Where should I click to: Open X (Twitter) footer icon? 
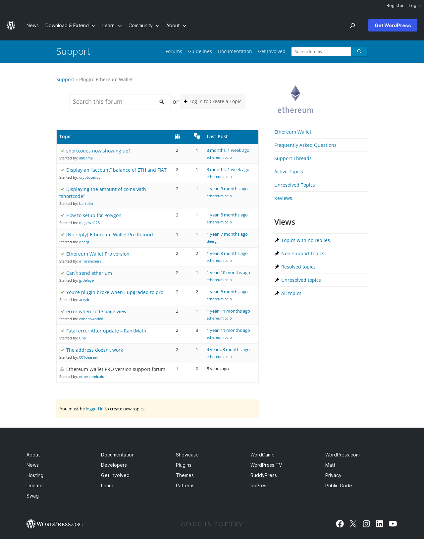[x=353, y=524]
